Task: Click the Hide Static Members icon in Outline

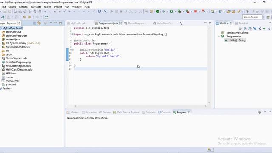Action: point(260,28)
